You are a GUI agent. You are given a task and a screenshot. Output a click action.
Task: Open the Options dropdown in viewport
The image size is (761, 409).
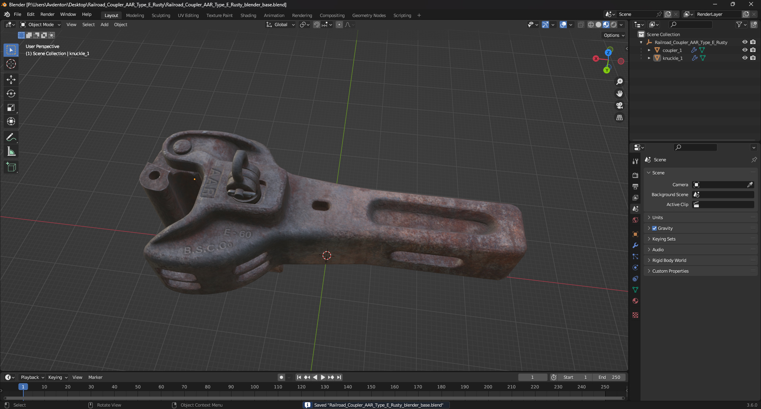pyautogui.click(x=614, y=35)
